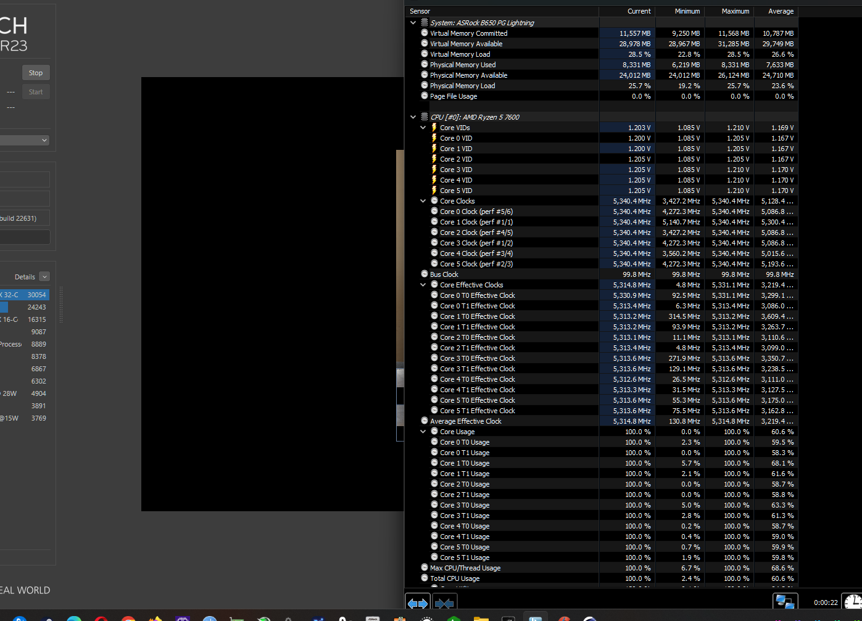The image size is (862, 621).
Task: Click the 1.203 V Core VIDs current value
Action: tap(627, 128)
